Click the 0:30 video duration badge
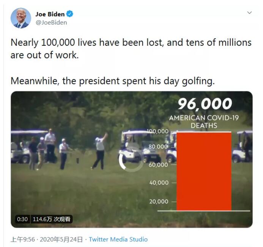 pos(22,219)
